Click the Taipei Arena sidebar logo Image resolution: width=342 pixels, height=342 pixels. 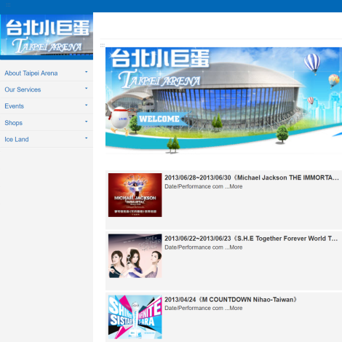[47, 35]
